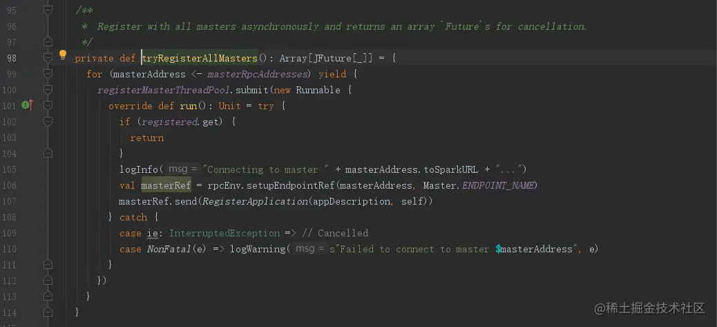Click NonFatal on line 110
Viewport: 717px width, 327px height.
tap(168, 249)
